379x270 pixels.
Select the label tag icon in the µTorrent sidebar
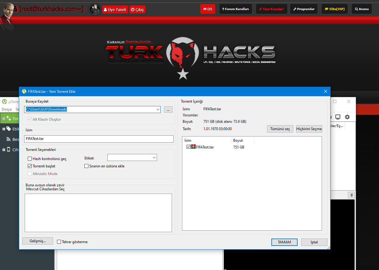coord(9,129)
